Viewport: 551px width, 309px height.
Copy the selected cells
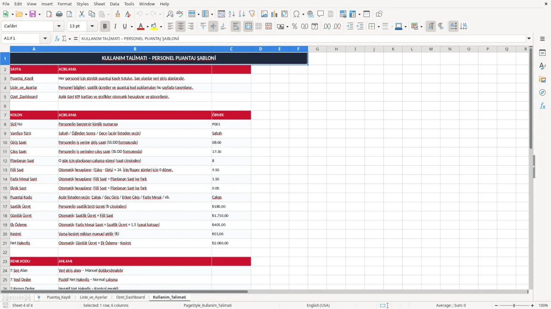[91, 14]
